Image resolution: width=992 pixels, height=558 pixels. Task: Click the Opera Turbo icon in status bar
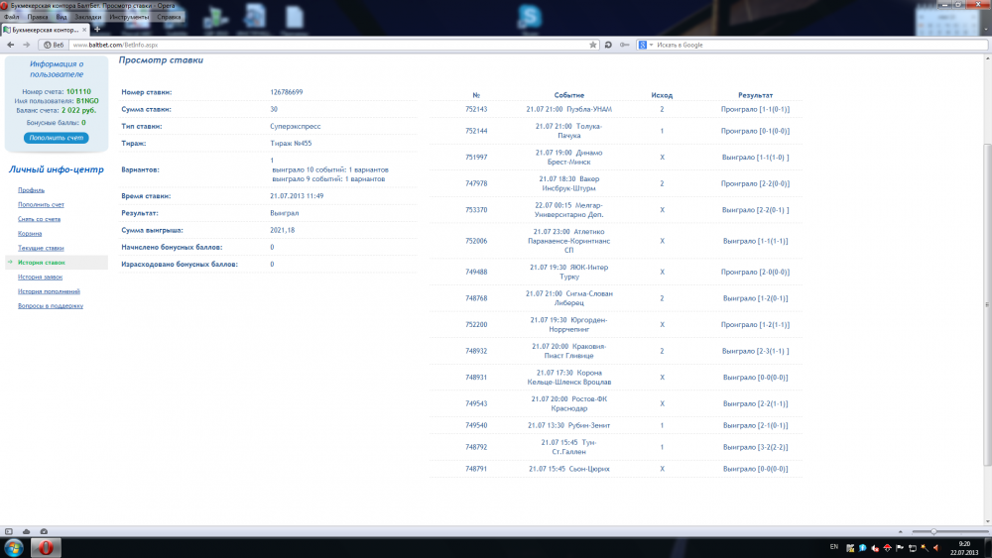(44, 531)
